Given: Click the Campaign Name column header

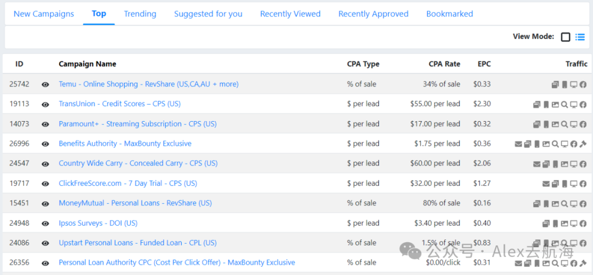Looking at the screenshot, I should pos(87,64).
